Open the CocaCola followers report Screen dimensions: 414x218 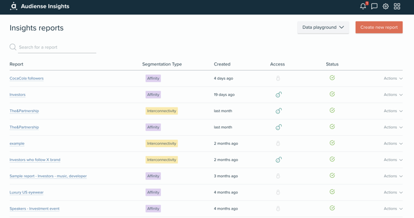click(26, 78)
